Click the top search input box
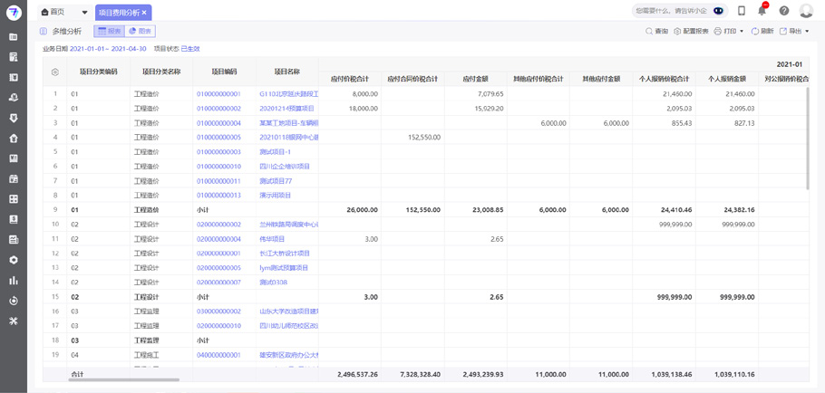The image size is (825, 393). pos(671,12)
